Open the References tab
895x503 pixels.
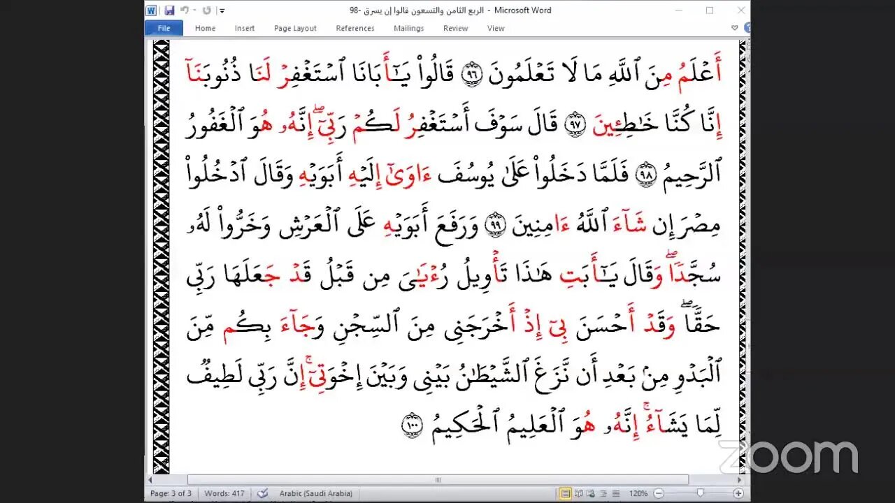click(x=355, y=28)
